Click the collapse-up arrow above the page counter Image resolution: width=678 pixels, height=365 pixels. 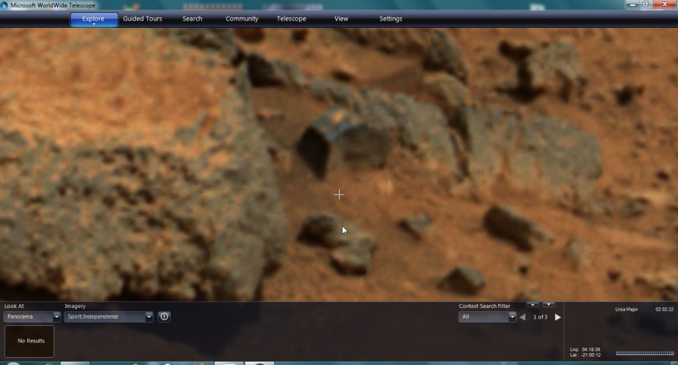[532, 305]
